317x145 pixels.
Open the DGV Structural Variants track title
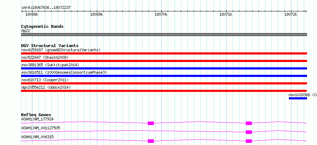click(x=50, y=46)
